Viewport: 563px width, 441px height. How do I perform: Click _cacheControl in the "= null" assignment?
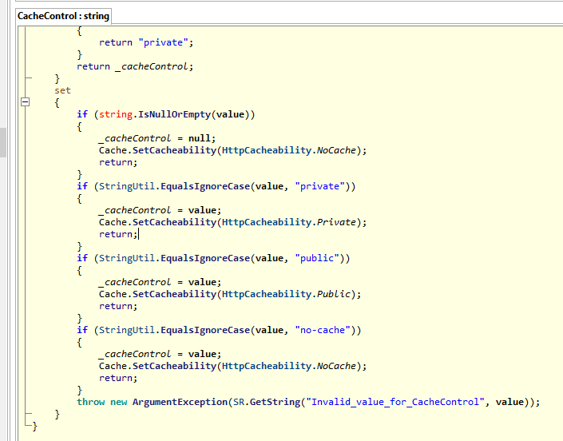pyautogui.click(x=135, y=138)
